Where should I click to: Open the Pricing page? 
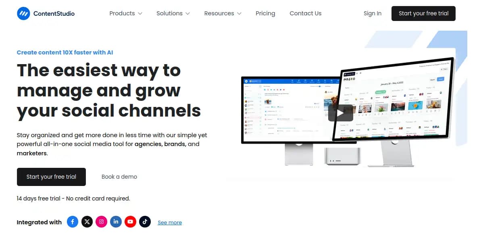265,13
